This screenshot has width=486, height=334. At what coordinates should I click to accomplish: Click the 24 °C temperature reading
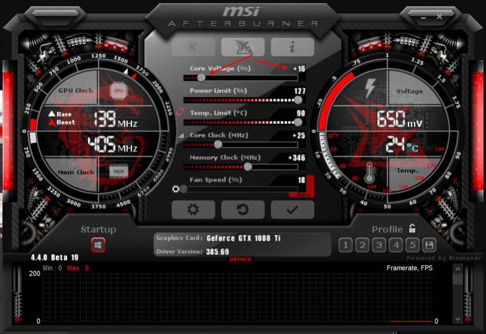coord(402,145)
